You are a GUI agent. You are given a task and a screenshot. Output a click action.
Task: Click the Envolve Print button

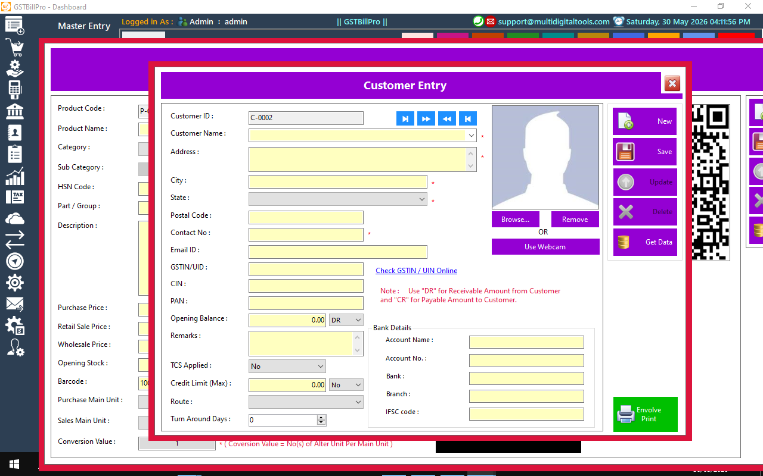click(x=646, y=414)
